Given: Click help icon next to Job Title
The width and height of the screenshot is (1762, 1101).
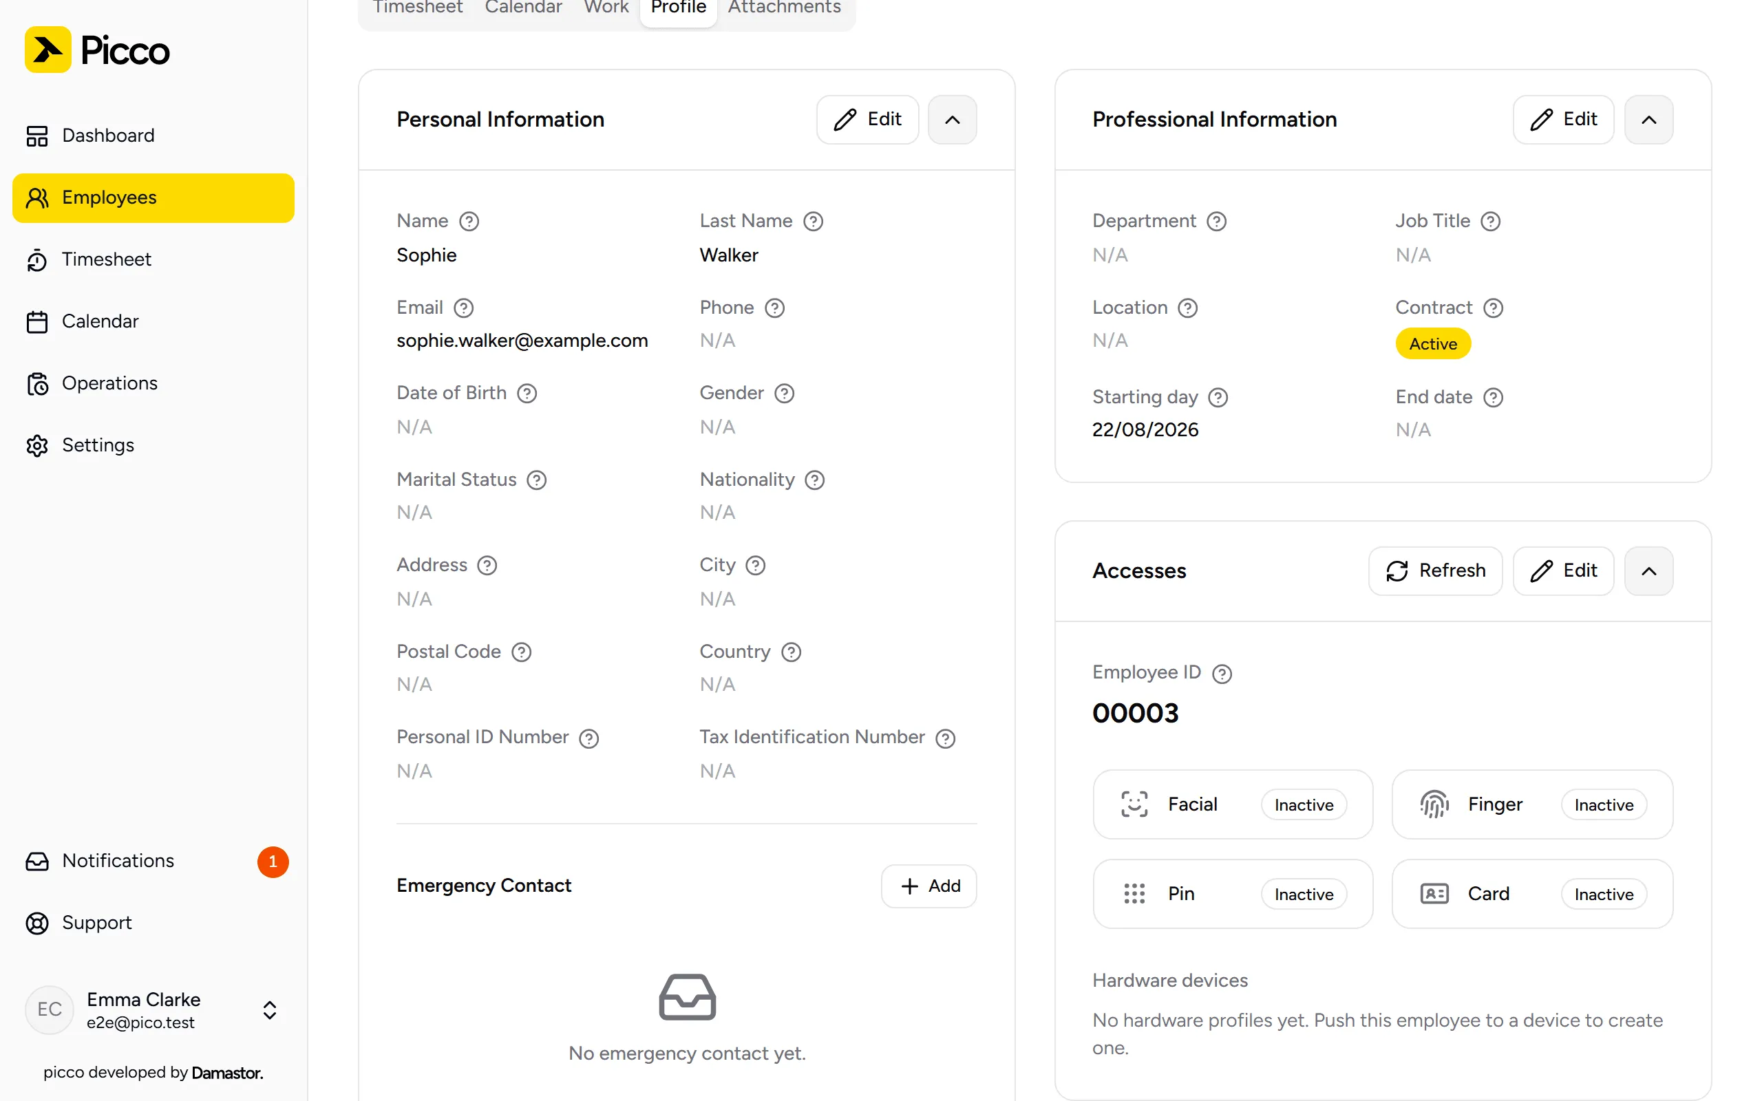Looking at the screenshot, I should click(x=1490, y=222).
